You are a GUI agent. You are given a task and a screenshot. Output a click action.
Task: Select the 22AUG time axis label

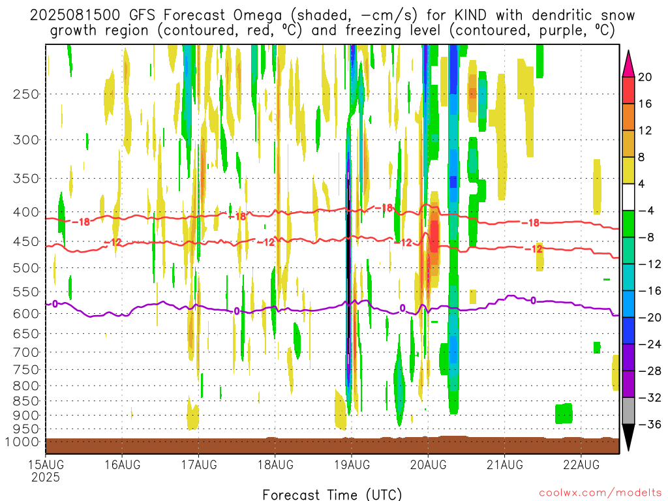click(581, 464)
